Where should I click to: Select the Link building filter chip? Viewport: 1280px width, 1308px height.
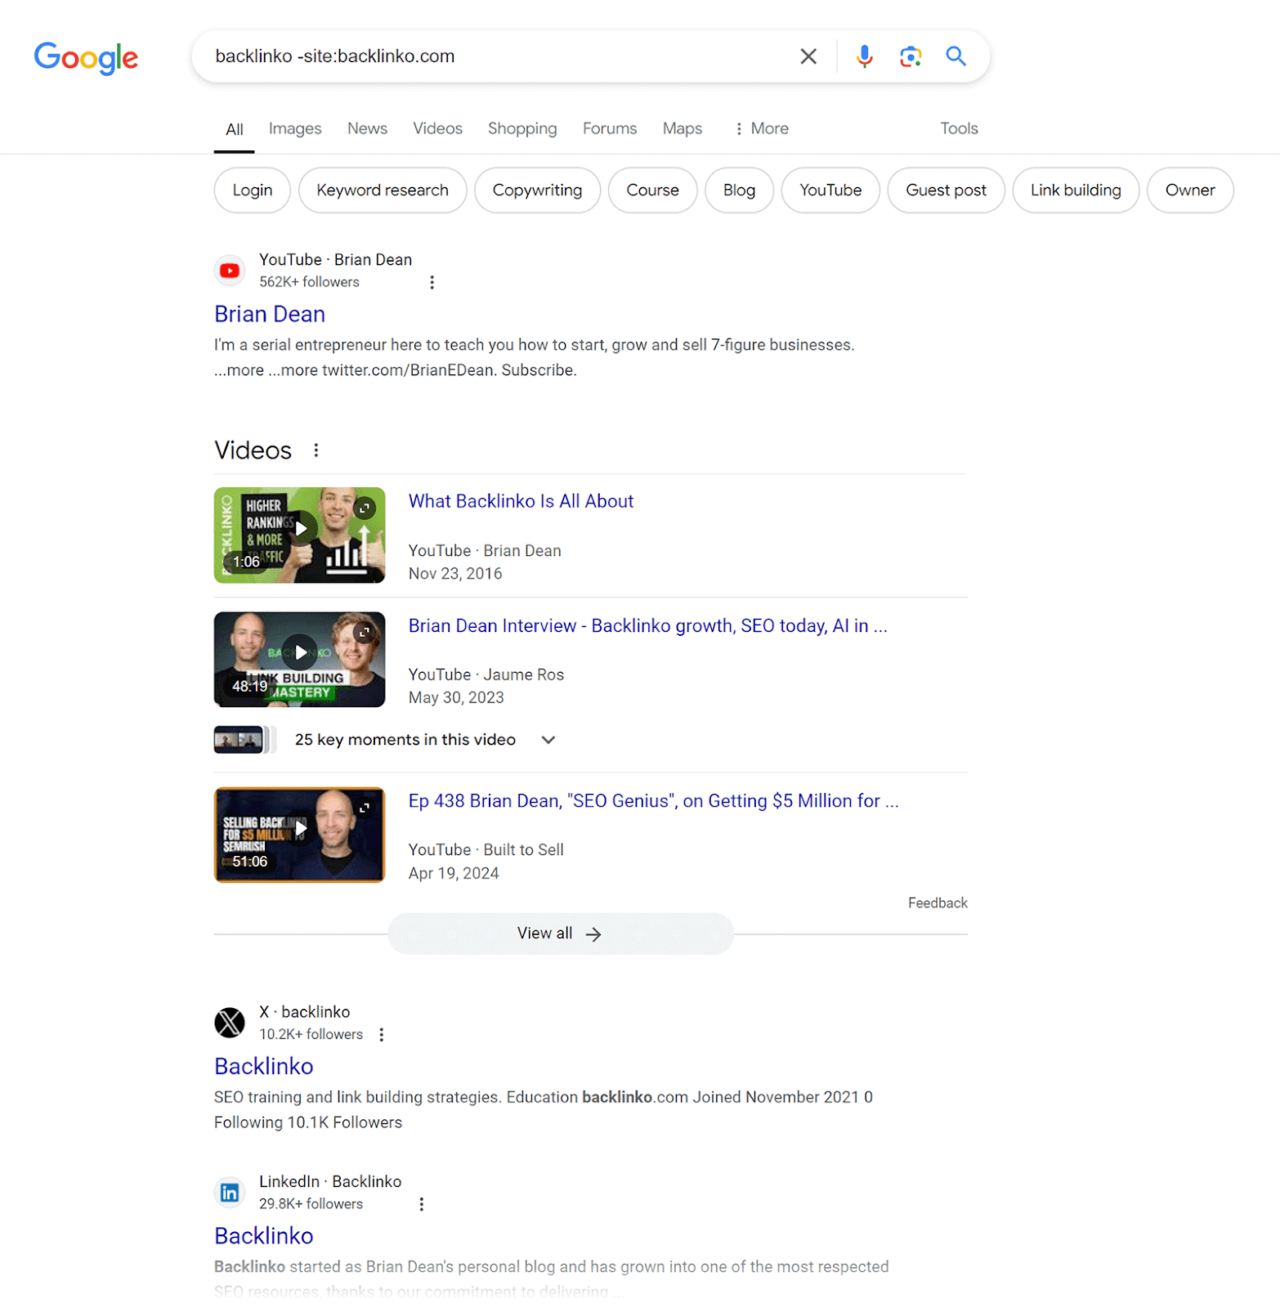1076,190
